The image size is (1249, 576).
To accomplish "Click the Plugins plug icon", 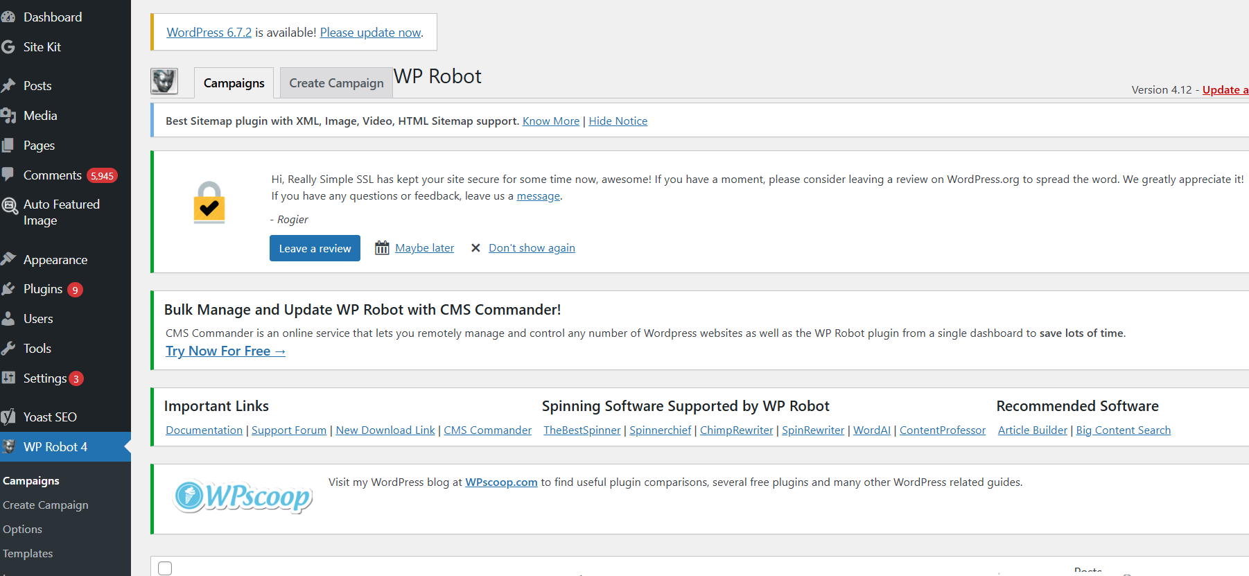I will [x=8, y=289].
